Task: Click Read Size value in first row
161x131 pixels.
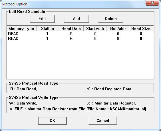Action: pyautogui.click(x=141, y=34)
